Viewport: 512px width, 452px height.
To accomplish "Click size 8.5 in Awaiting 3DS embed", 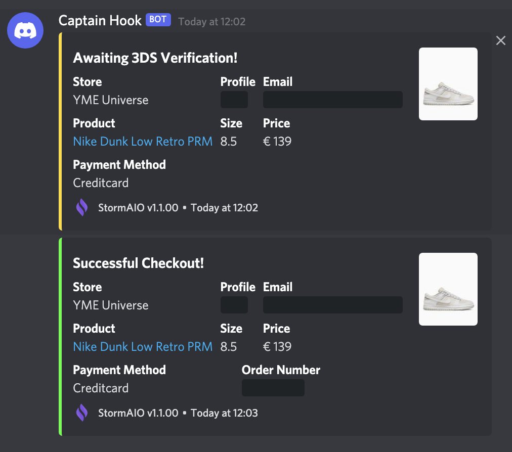I will [x=229, y=141].
